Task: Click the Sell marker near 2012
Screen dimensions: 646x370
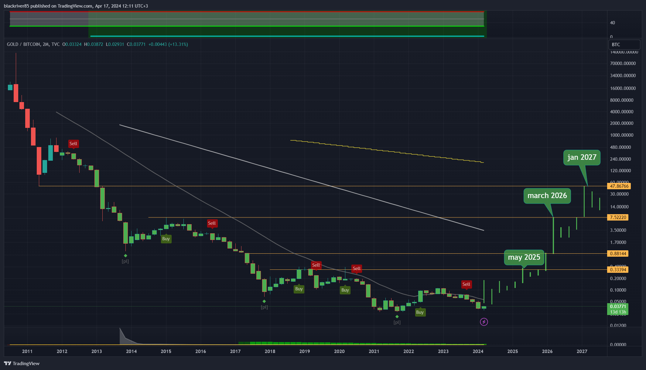Action: [73, 144]
